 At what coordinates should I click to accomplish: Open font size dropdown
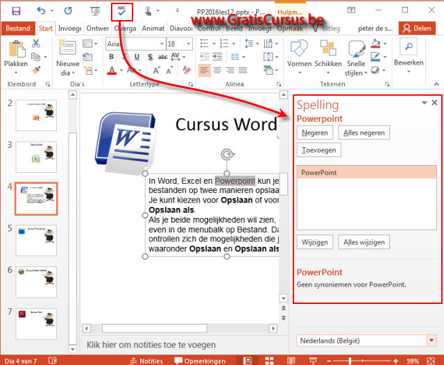(189, 44)
